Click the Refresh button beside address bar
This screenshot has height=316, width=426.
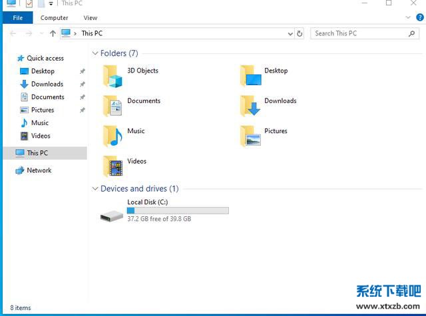click(x=300, y=33)
